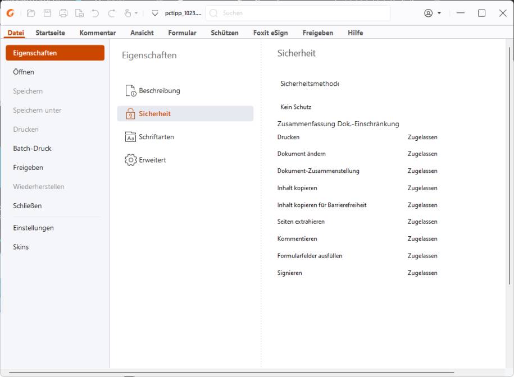This screenshot has height=377, width=514.
Task: Open the Skins settings entry
Action: click(x=21, y=247)
